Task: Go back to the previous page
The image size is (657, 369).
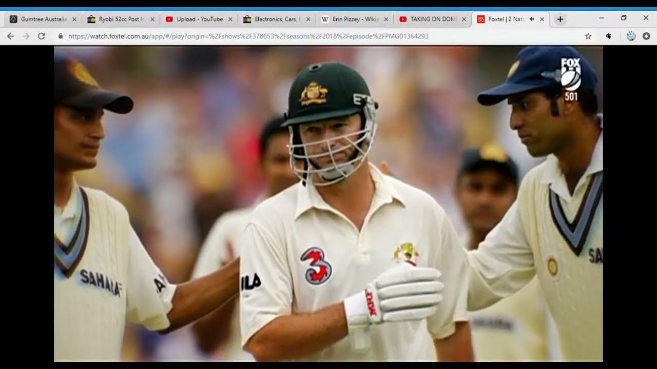Action: tap(11, 36)
